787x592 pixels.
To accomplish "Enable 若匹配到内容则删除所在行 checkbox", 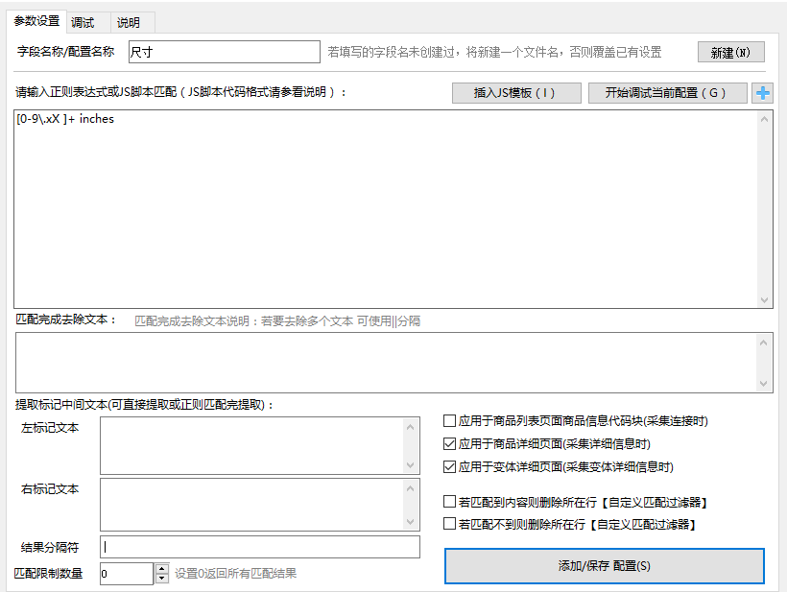I will (449, 502).
